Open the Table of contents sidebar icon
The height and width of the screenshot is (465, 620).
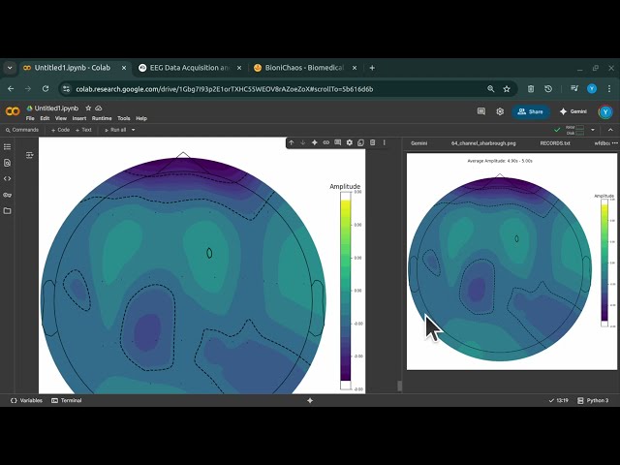pos(7,146)
